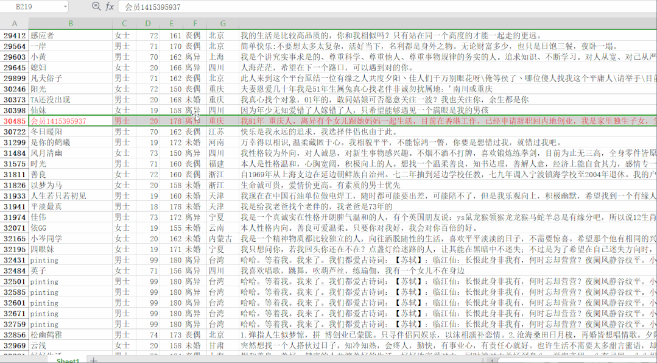Select cell containing 小黄
The image size is (657, 363).
click(71, 57)
